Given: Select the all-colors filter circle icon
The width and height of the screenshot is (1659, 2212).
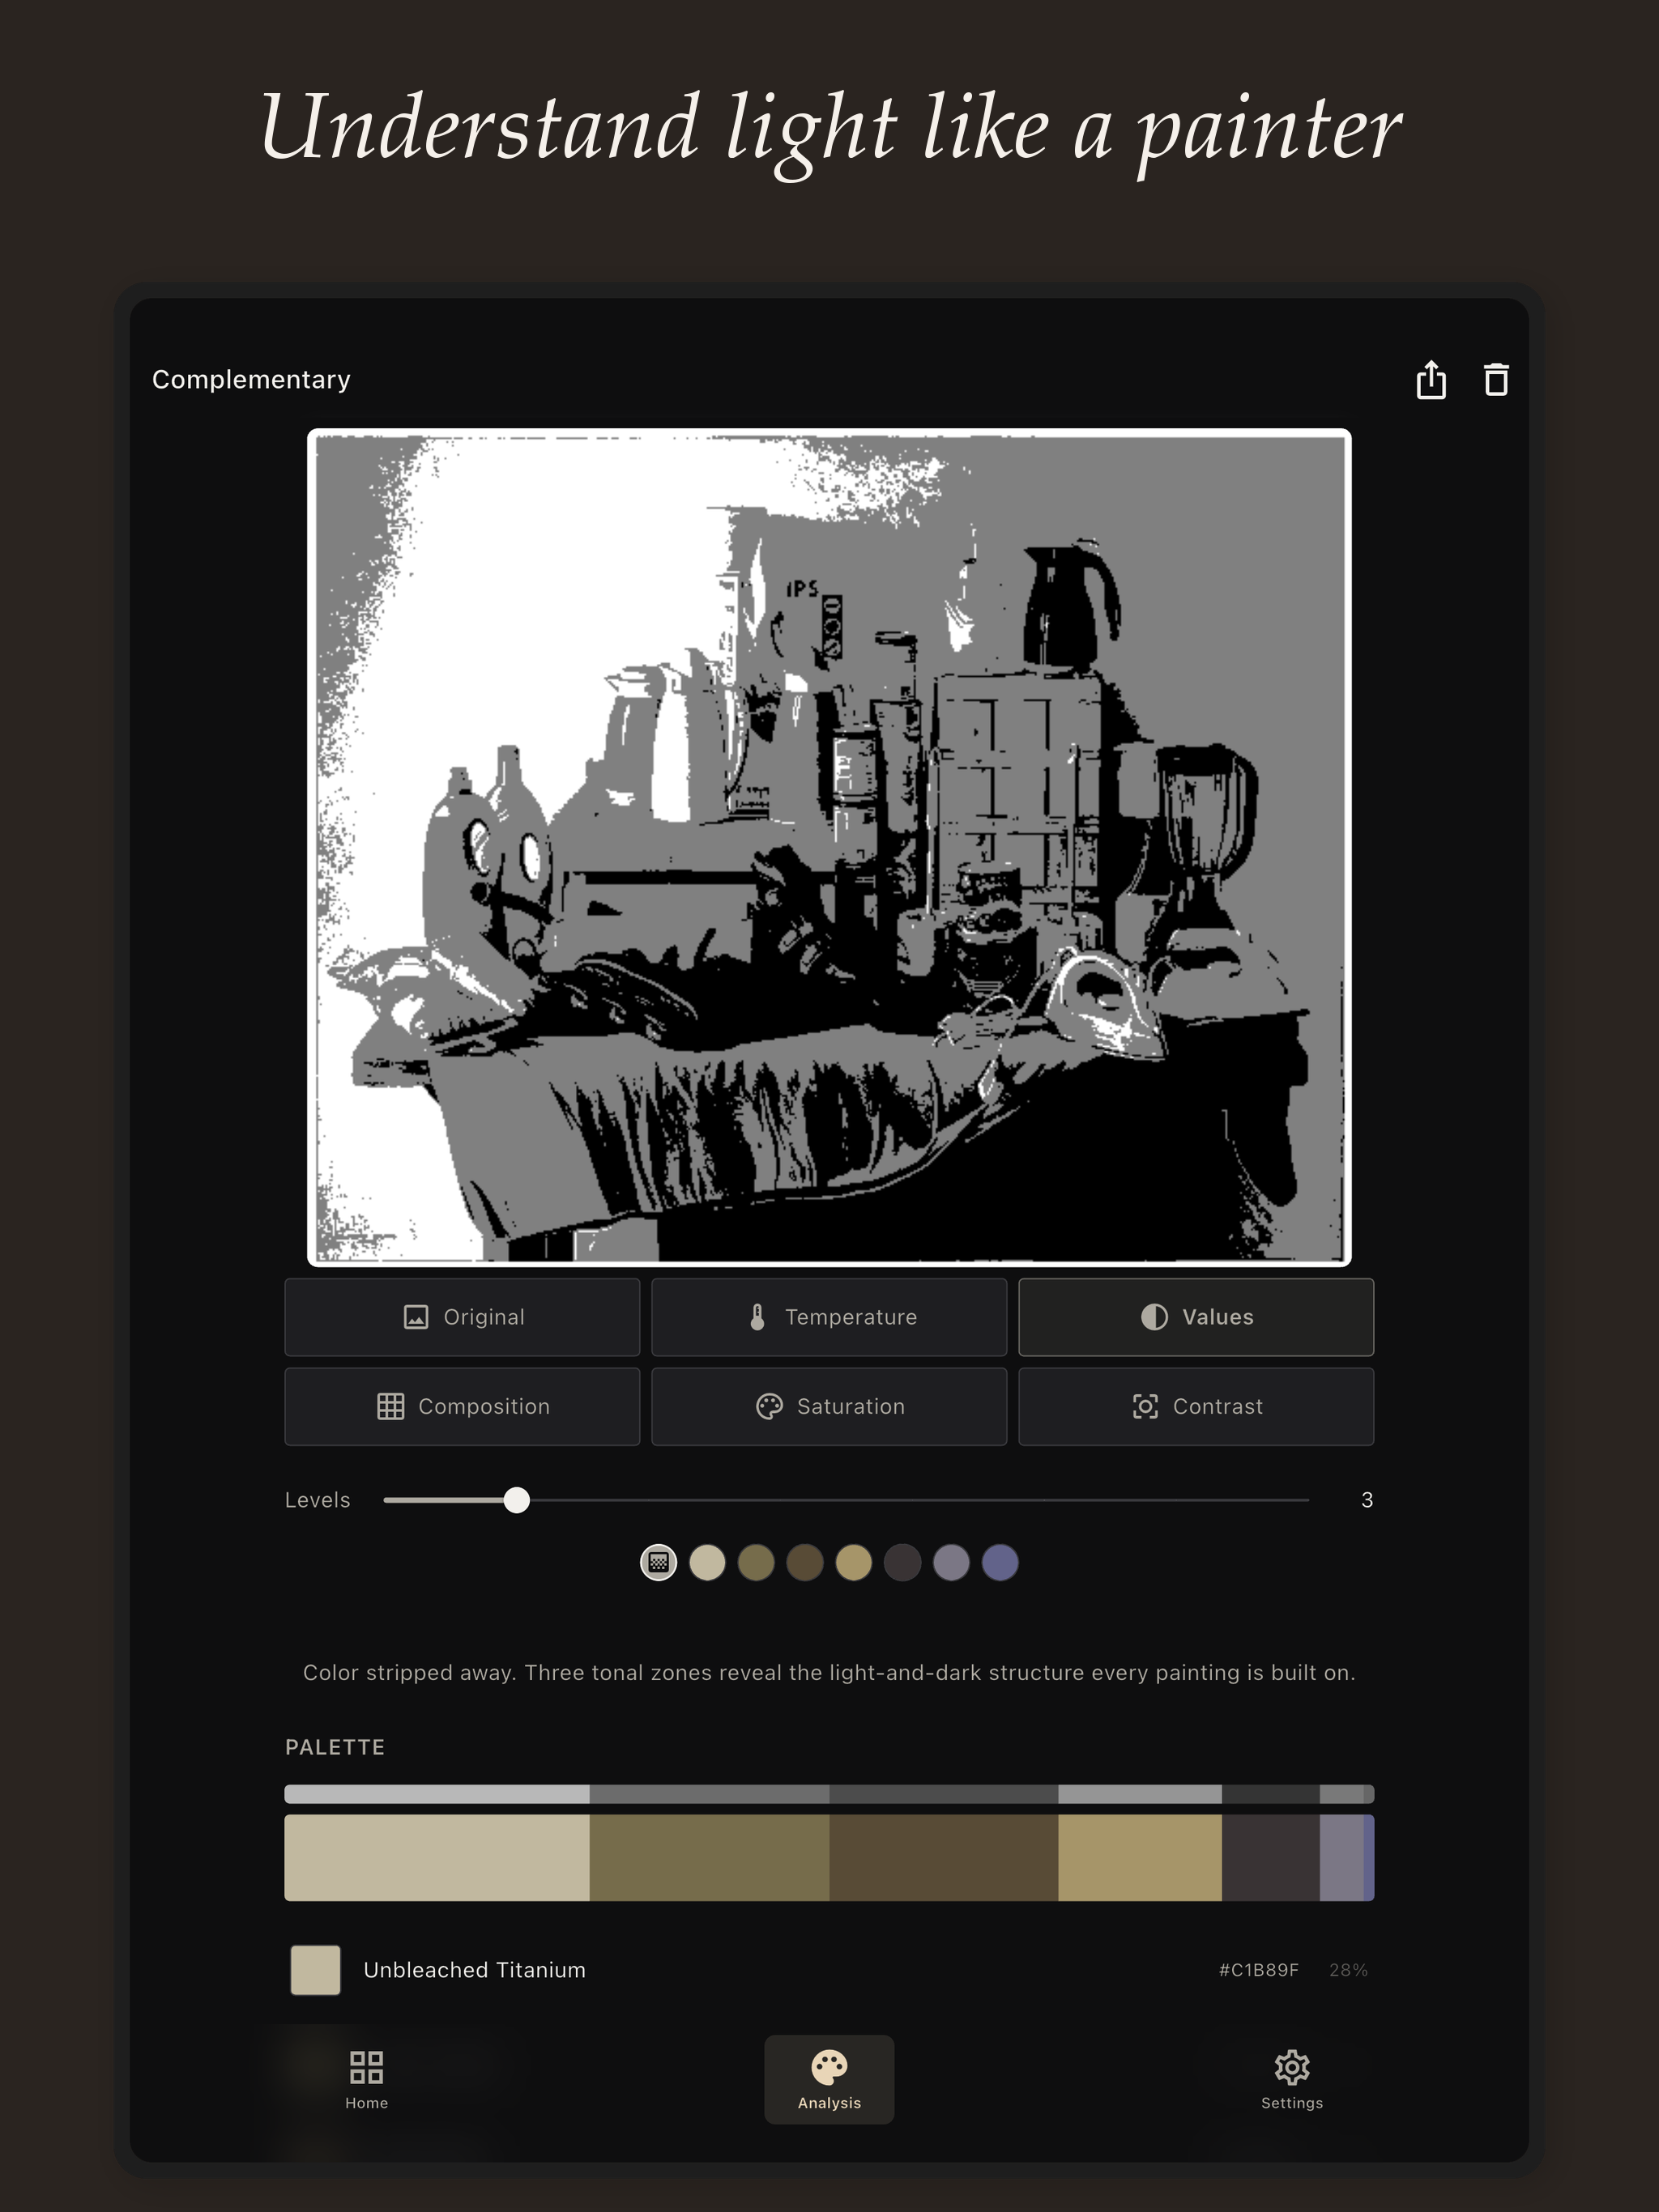Looking at the screenshot, I should 659,1562.
